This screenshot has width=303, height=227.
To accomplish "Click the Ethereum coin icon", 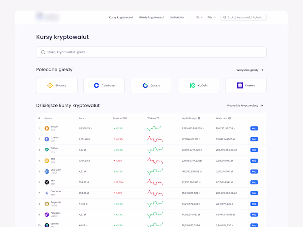I will tap(47, 139).
